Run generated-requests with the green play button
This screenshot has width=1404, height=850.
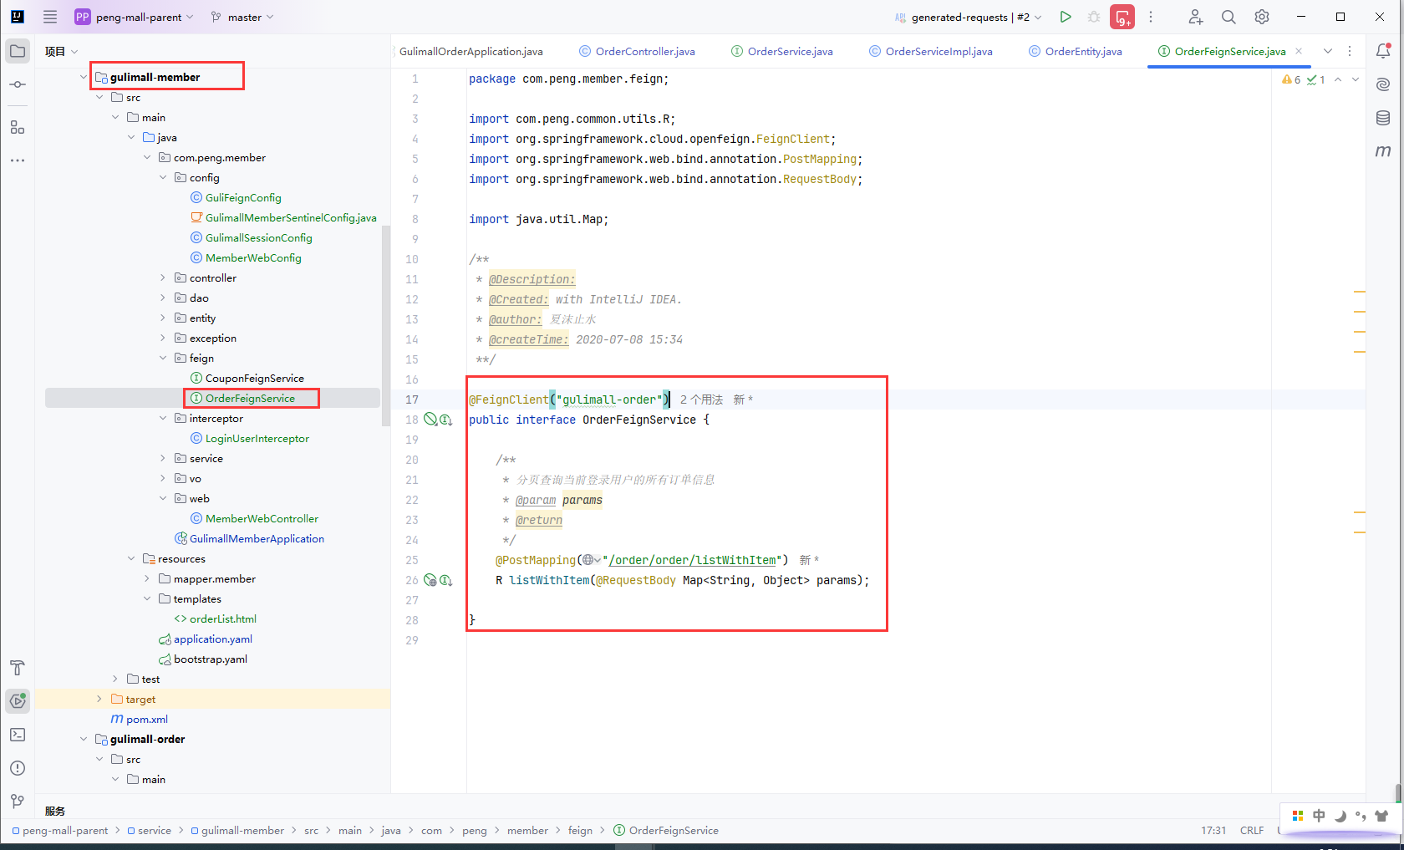[x=1066, y=17]
